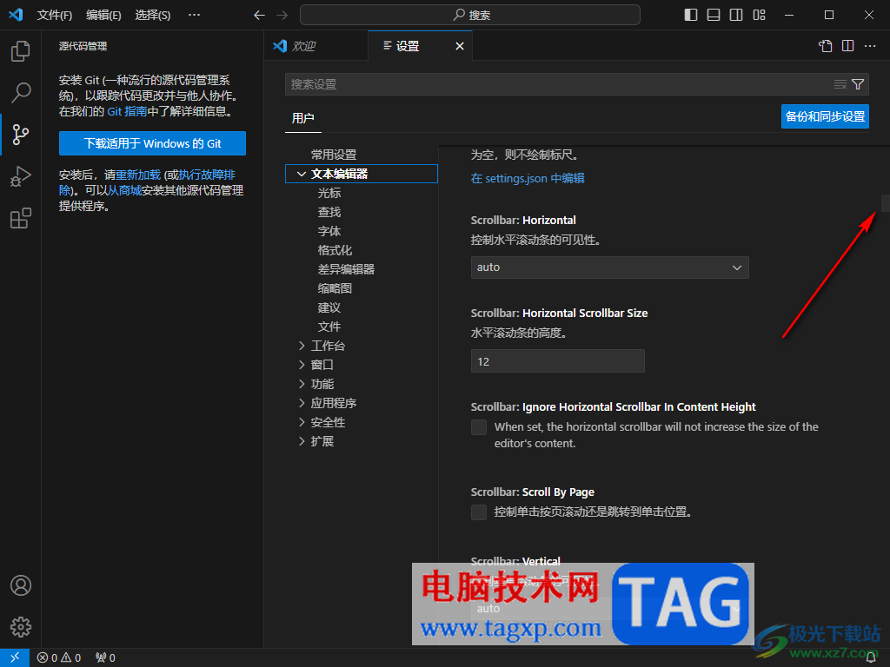Enable Ignore Horizontal Scrollbar In Content Height
Image resolution: width=890 pixels, height=667 pixels.
point(479,427)
